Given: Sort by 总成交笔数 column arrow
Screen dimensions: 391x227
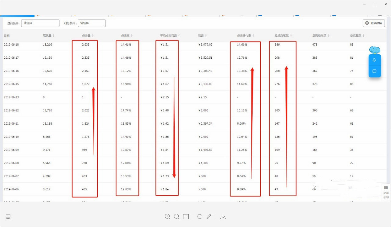Looking at the screenshot, I should coord(291,36).
